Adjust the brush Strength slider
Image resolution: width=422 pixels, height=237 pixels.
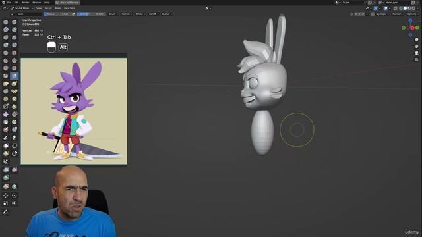pos(91,14)
